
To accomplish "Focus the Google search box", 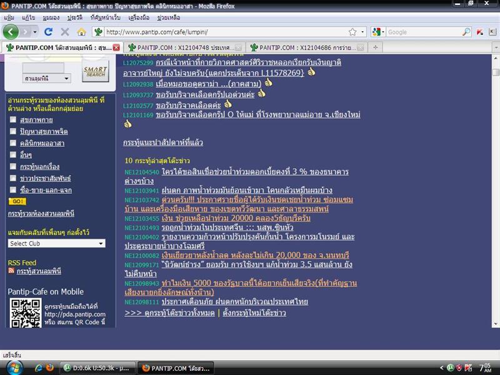I will click(x=424, y=32).
